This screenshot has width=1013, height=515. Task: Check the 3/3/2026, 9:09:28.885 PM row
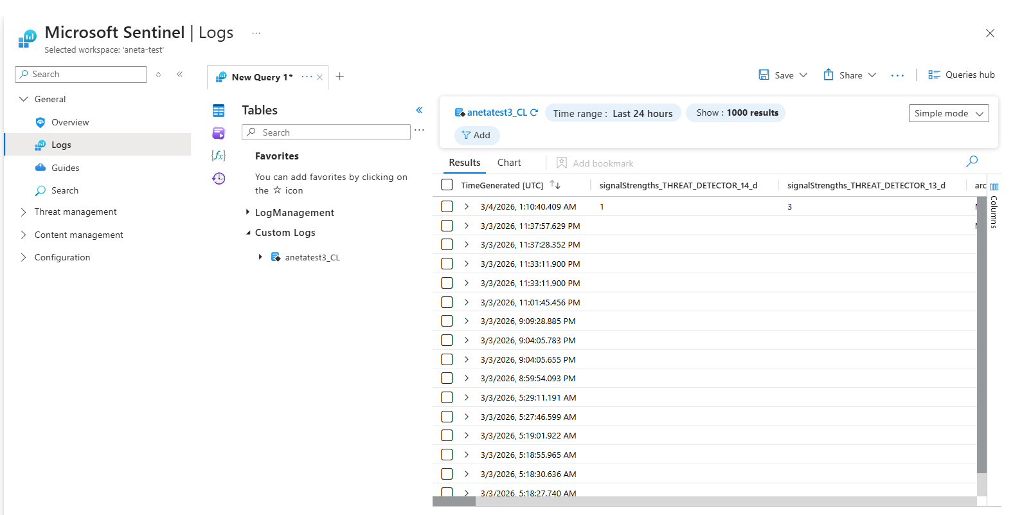click(x=447, y=321)
